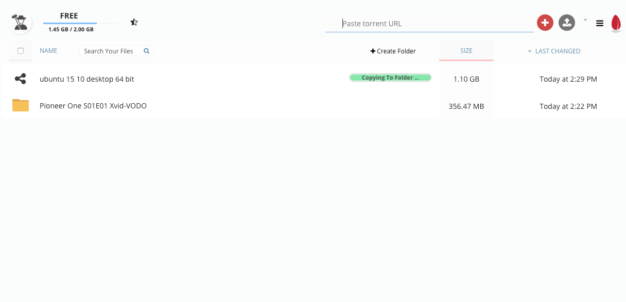Image resolution: width=626 pixels, height=302 pixels.
Task: Click the Seedr hat-man logo
Action: (x=21, y=22)
